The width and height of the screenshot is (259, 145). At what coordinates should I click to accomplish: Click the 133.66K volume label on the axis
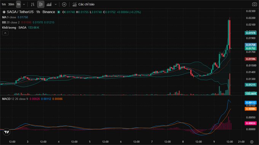tap(251, 94)
